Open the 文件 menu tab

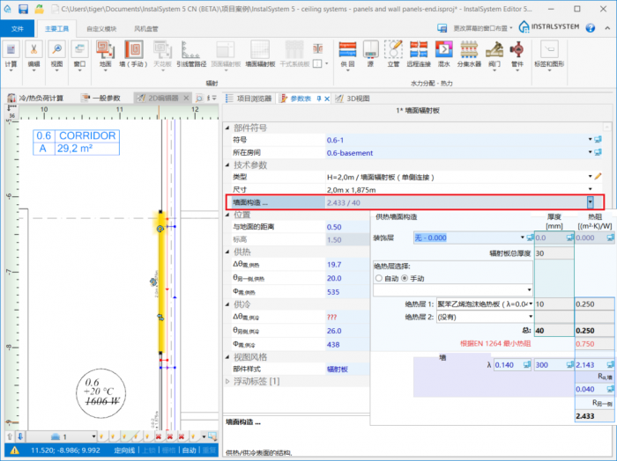17,29
